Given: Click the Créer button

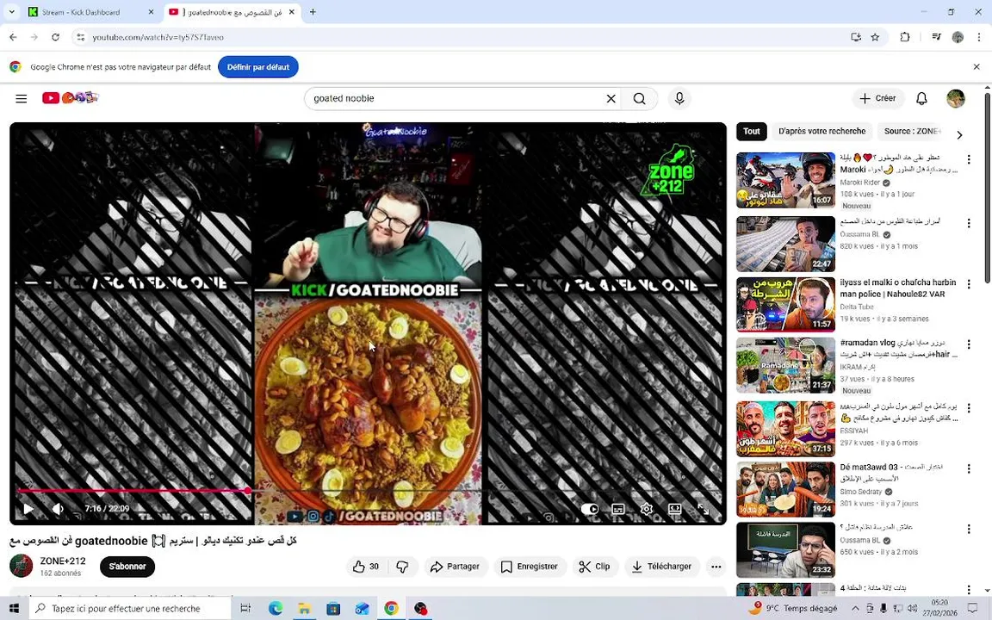Looking at the screenshot, I should pos(877,98).
